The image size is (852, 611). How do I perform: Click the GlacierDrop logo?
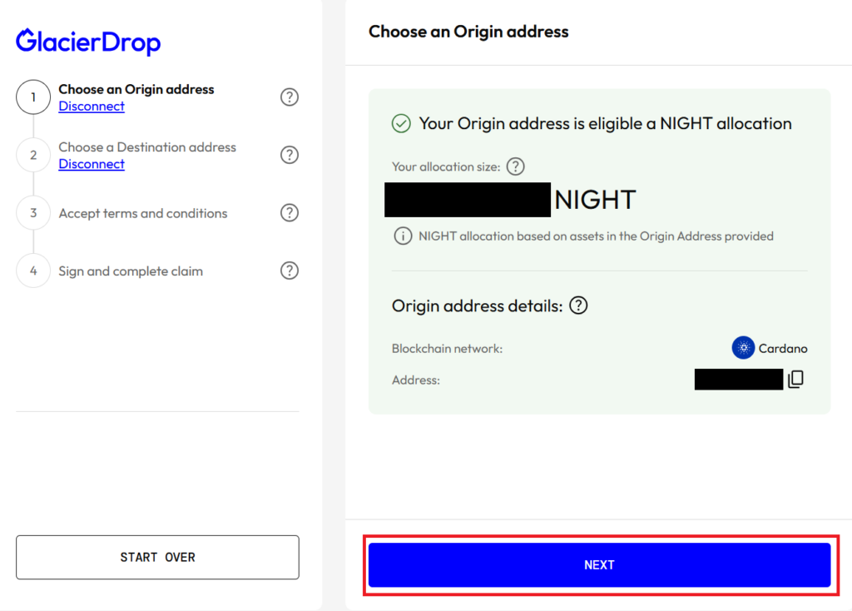(x=88, y=42)
